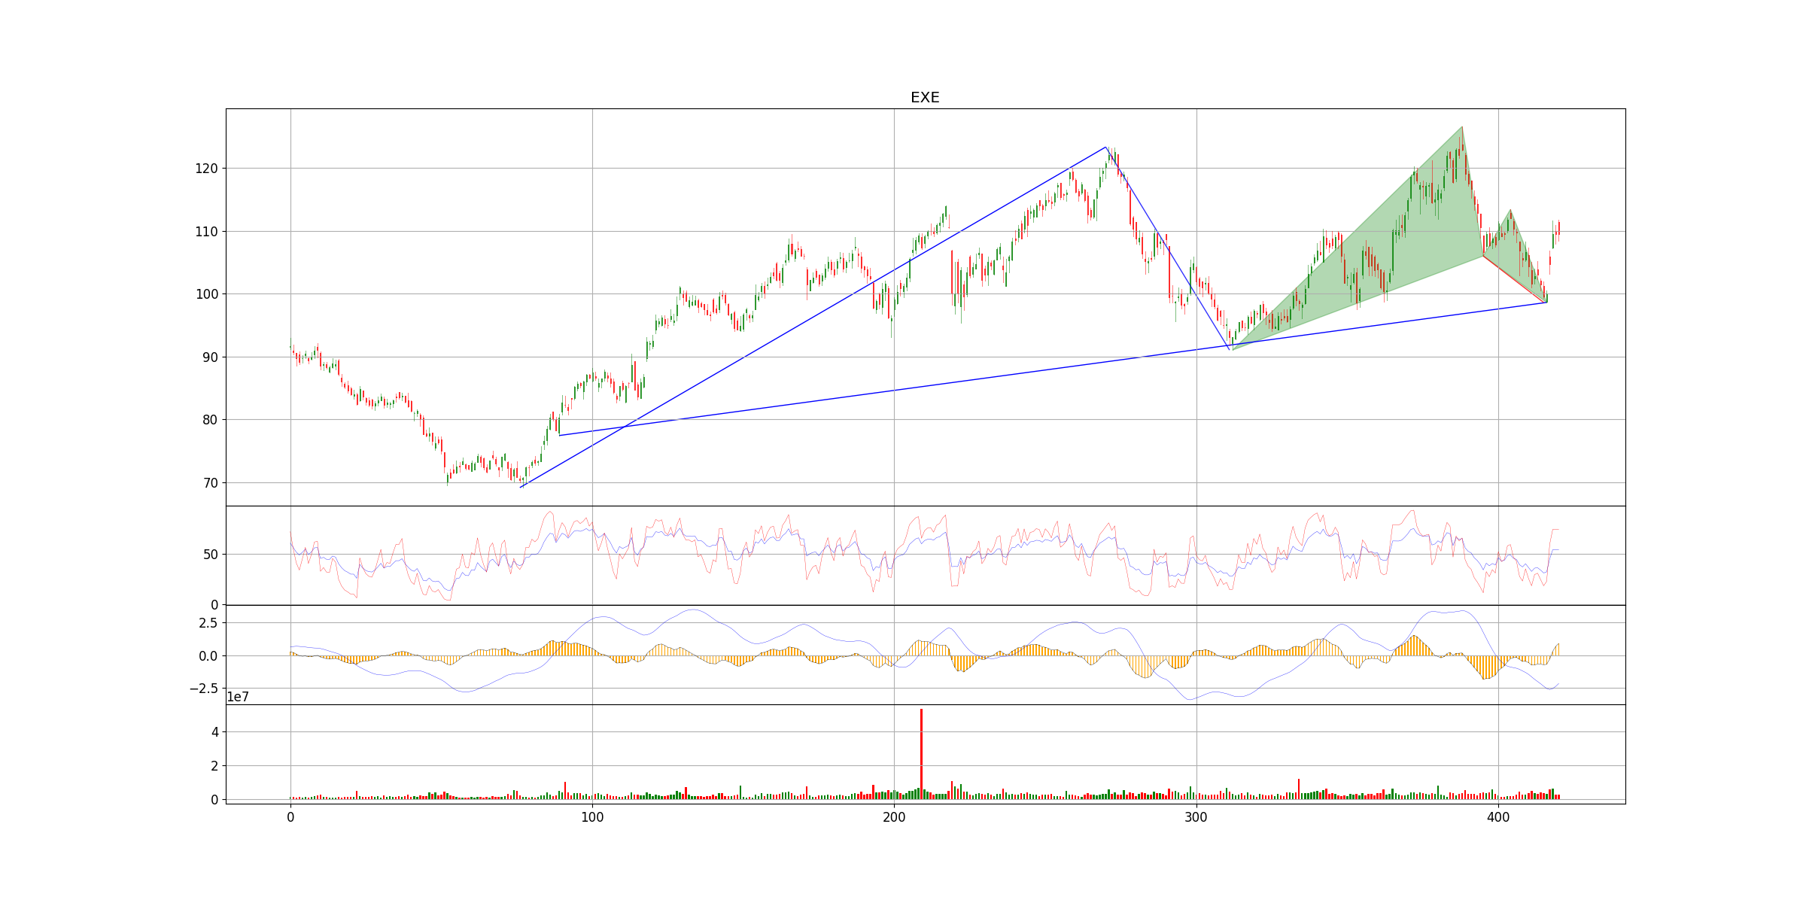
Task: Click the 300 tick on the bottom x-axis
Action: 1196,817
